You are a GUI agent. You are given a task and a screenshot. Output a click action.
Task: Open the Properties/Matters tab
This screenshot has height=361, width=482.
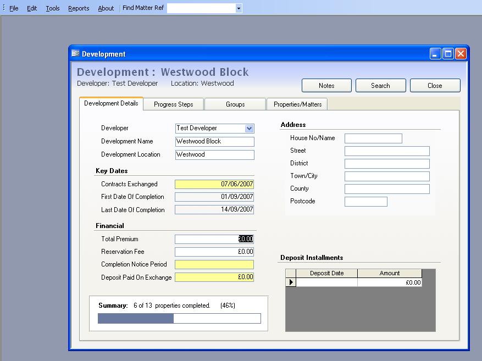[296, 104]
